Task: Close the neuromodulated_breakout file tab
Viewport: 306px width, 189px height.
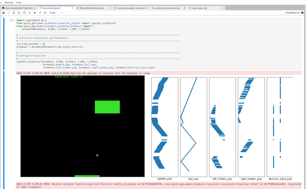Action: click(x=147, y=8)
